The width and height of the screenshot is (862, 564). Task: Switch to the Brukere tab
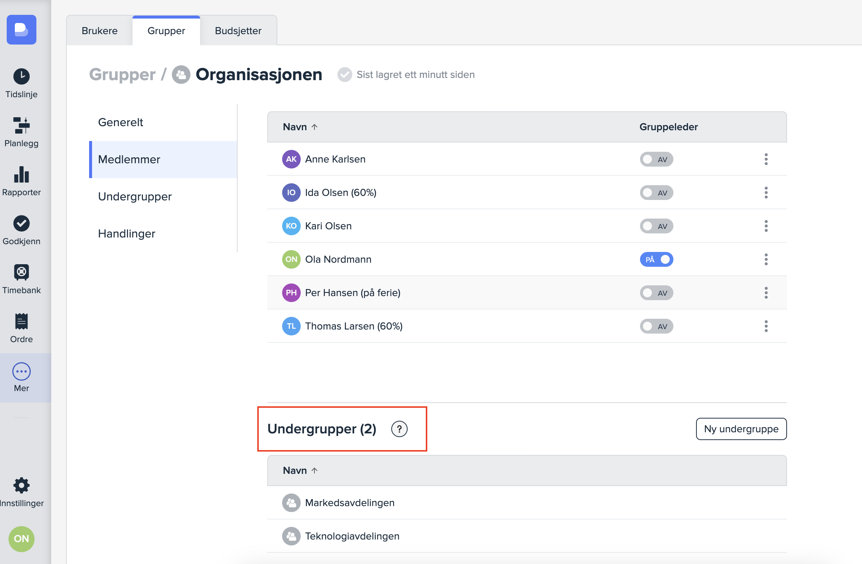click(99, 31)
